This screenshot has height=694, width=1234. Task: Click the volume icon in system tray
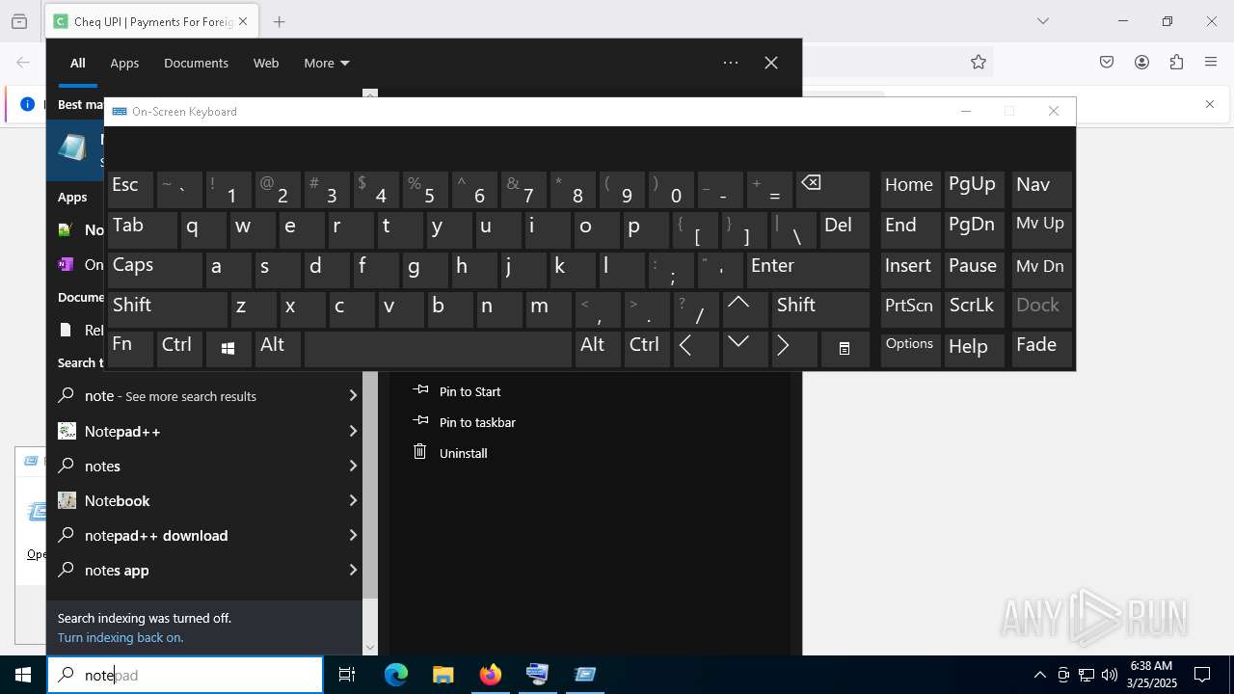(1110, 675)
